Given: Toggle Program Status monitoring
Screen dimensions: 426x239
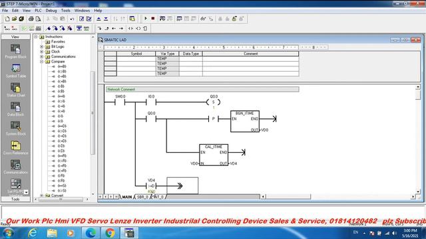Looking at the screenshot, I should point(162,19).
